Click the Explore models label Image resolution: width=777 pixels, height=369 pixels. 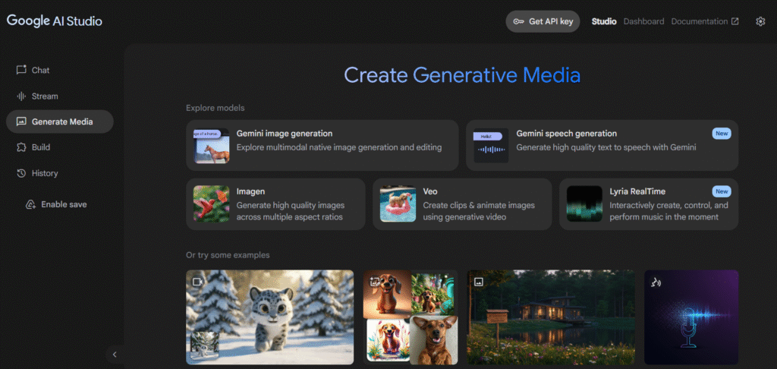(x=215, y=108)
